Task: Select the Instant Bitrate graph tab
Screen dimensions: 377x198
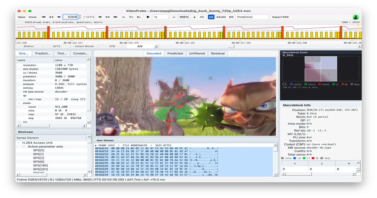Action: pos(84,46)
